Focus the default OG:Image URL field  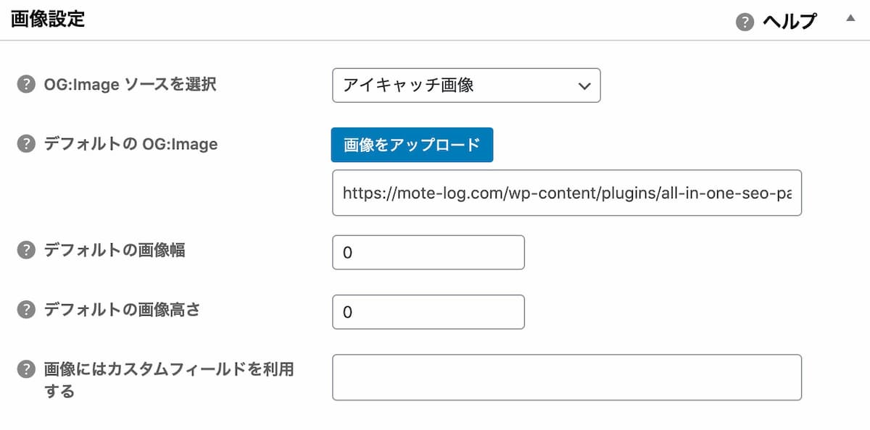[566, 193]
